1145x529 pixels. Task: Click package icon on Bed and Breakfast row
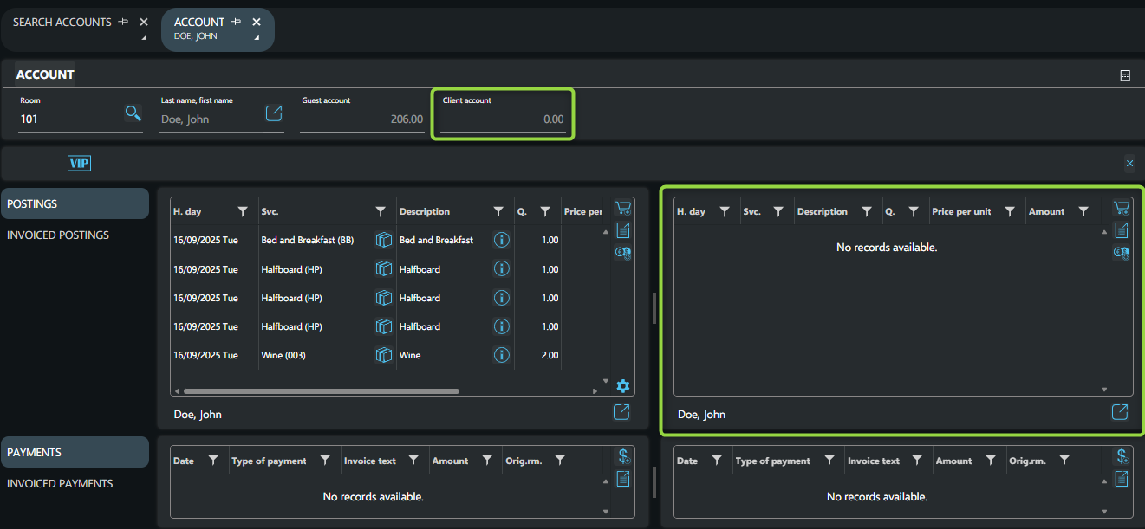coord(384,240)
